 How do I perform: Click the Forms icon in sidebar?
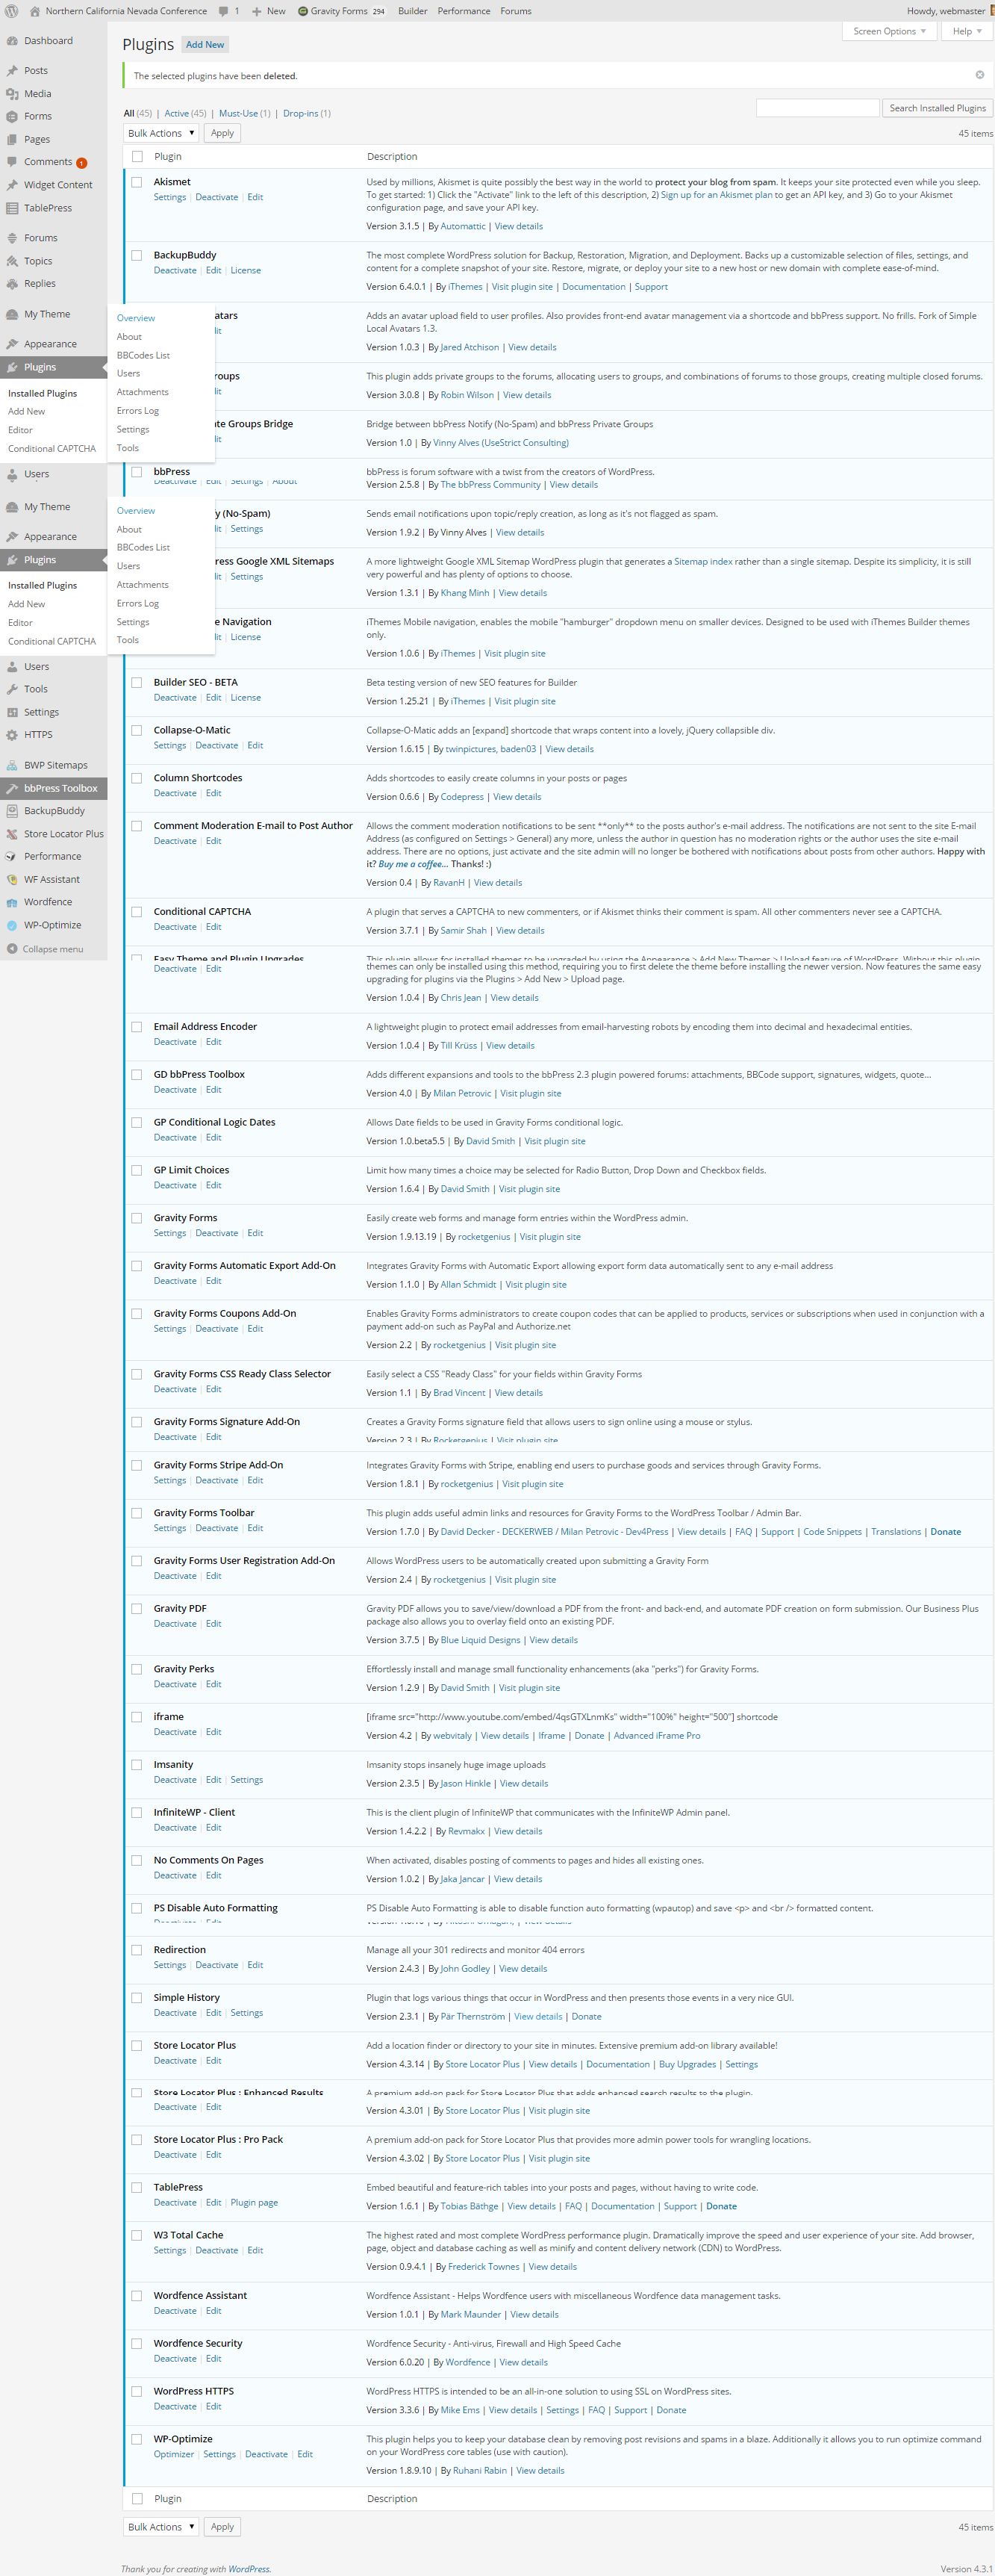click(12, 116)
